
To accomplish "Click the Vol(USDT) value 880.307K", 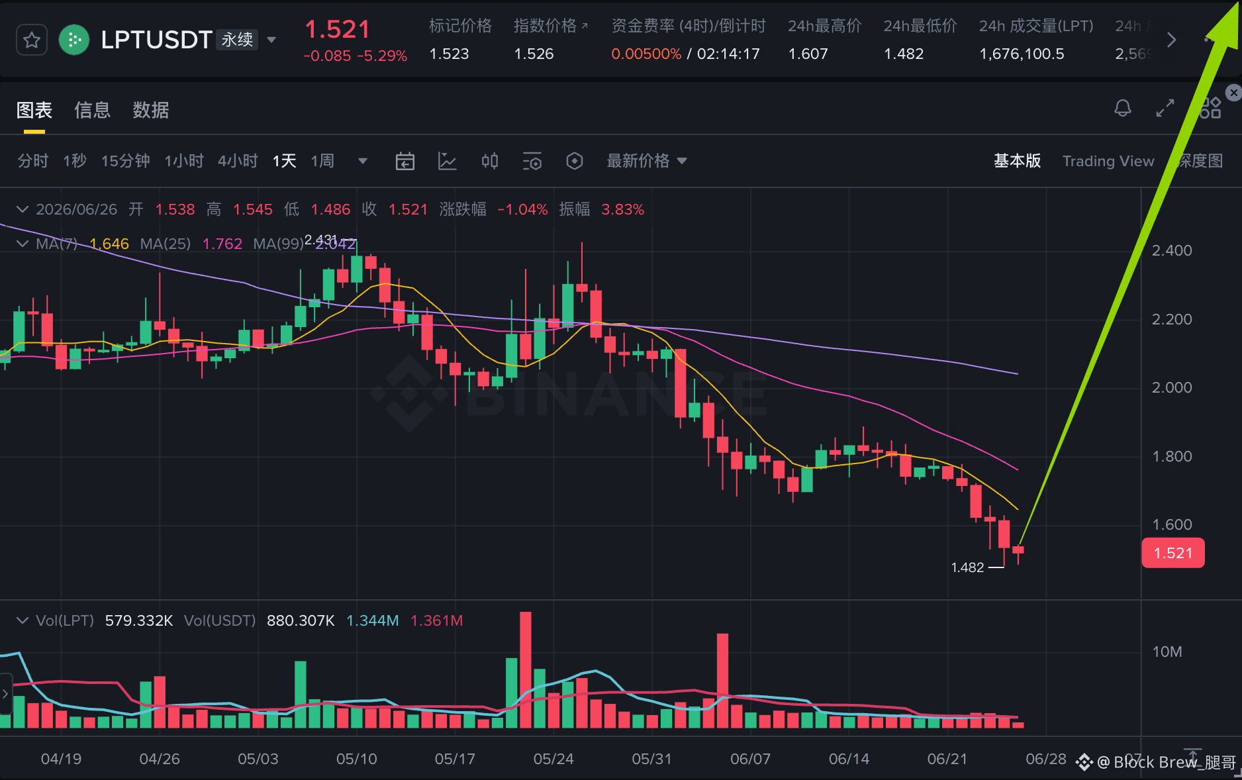I will pyautogui.click(x=301, y=620).
